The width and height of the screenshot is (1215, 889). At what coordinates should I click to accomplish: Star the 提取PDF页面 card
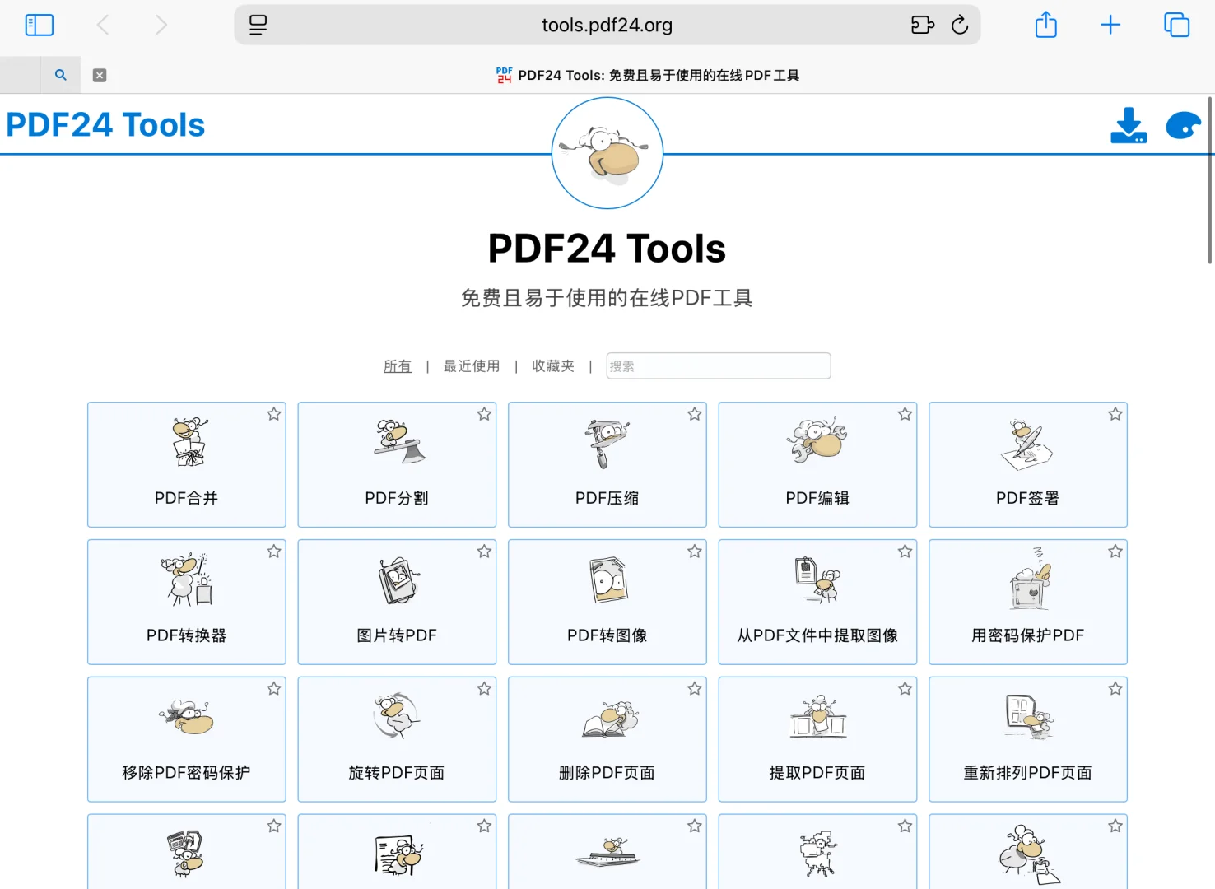tap(905, 689)
